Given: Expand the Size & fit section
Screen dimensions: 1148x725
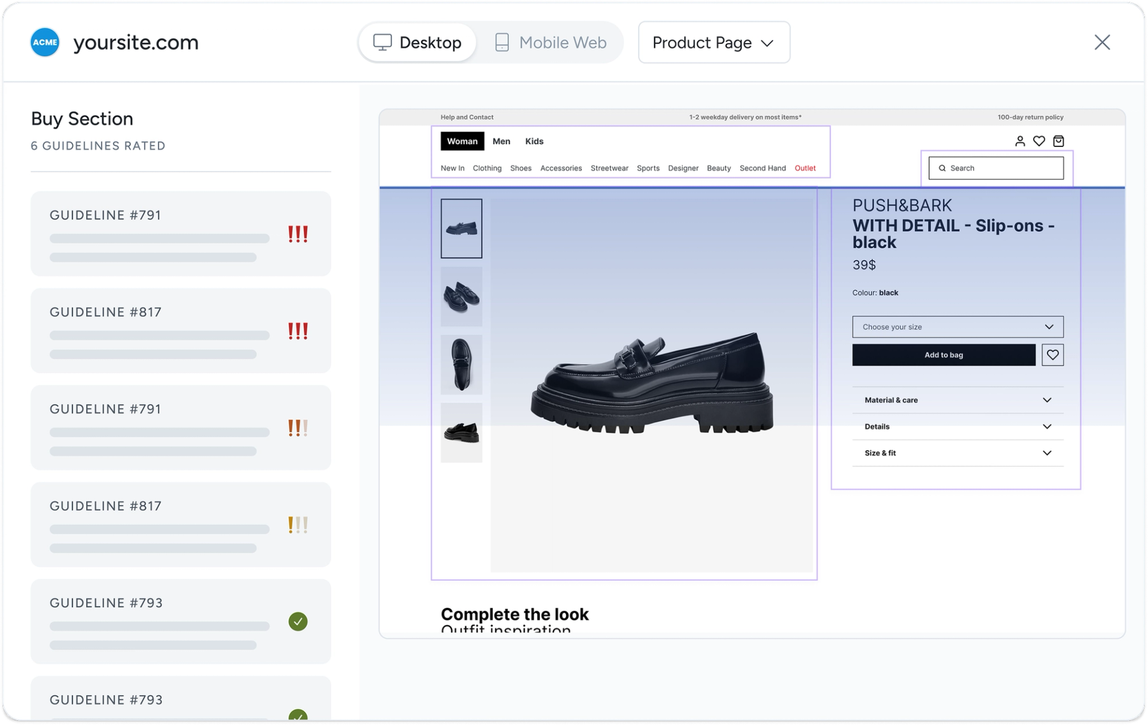Looking at the screenshot, I should tap(957, 453).
